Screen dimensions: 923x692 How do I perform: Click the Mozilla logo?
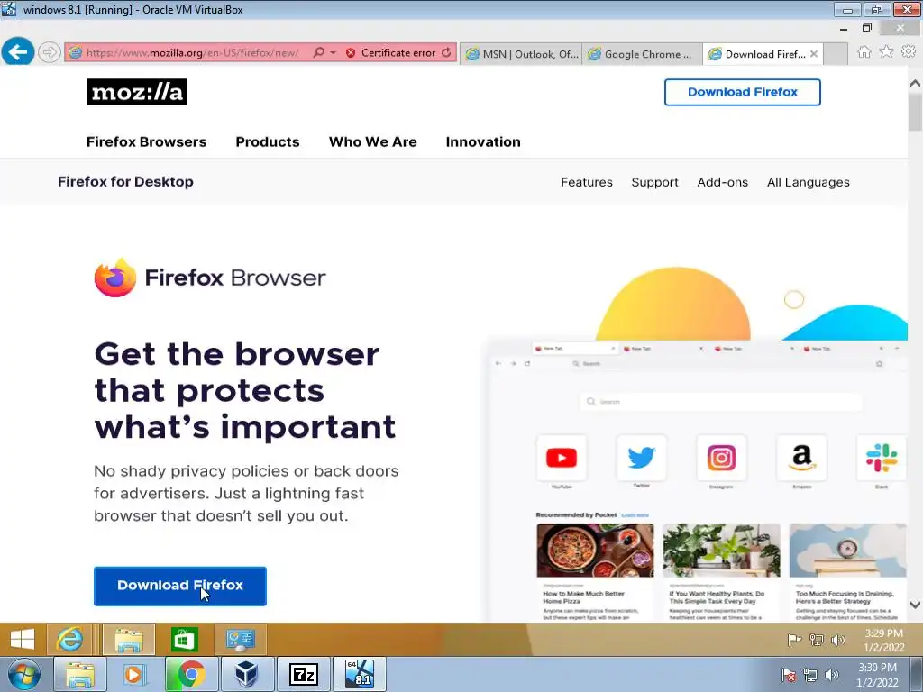(x=137, y=92)
